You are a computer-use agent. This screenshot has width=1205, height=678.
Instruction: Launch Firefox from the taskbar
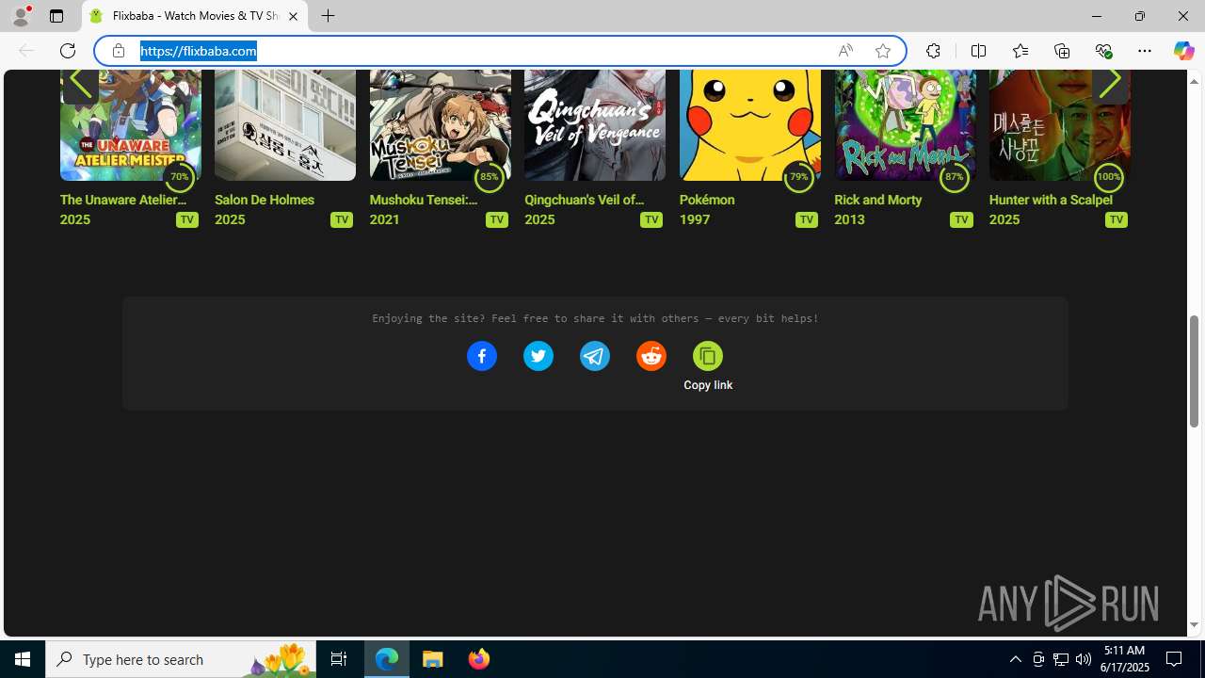[x=478, y=659]
